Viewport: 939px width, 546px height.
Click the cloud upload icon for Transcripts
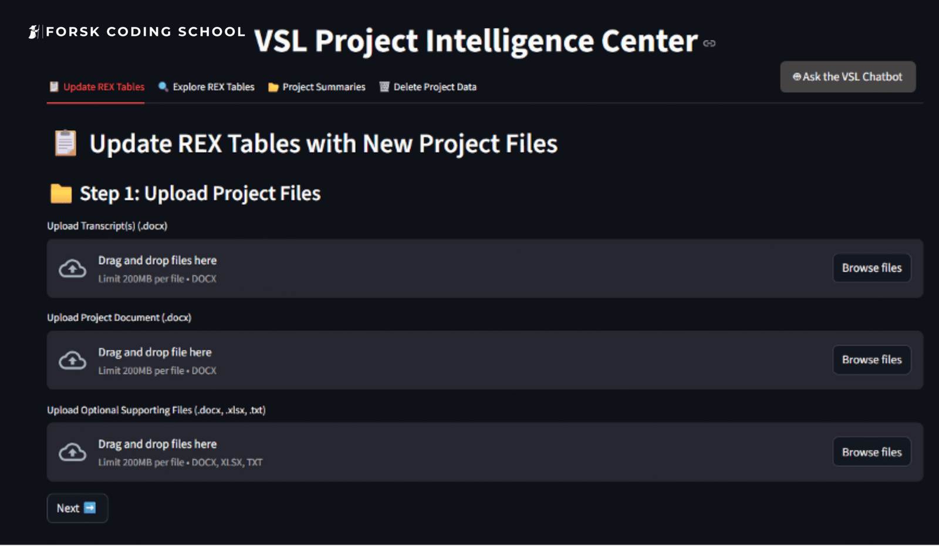coord(73,269)
